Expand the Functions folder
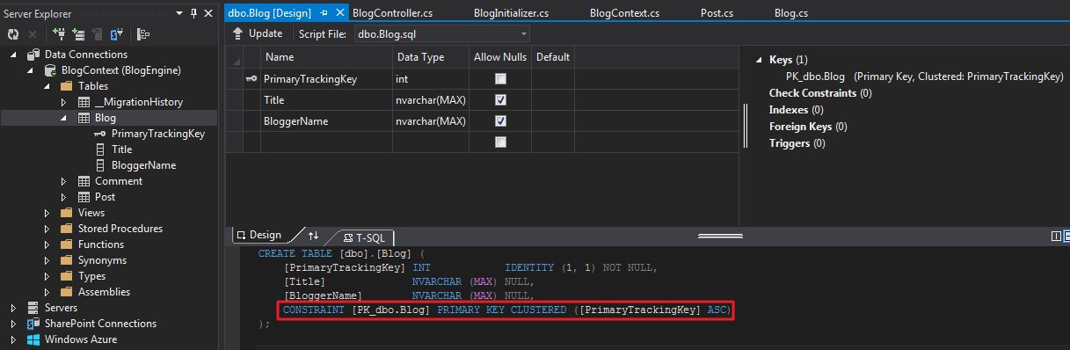Screen dimensions: 1070x350 (x=47, y=244)
